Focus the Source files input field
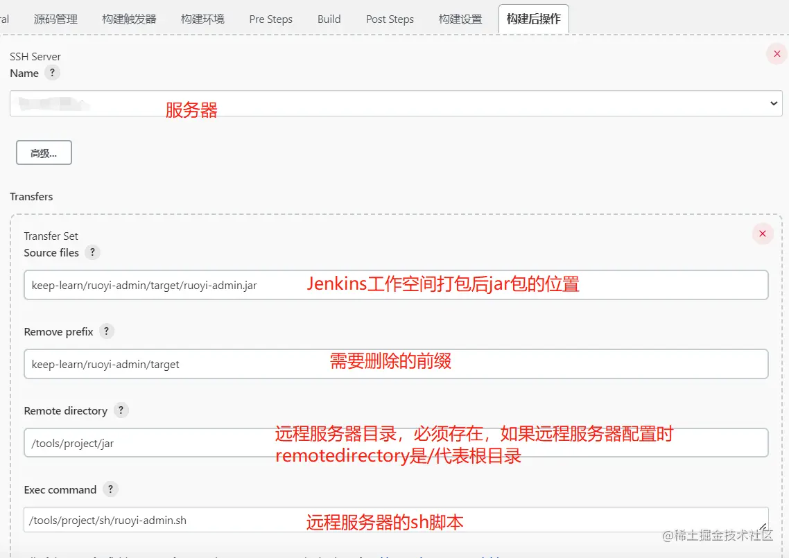Screen dimensions: 789x558 coord(396,285)
